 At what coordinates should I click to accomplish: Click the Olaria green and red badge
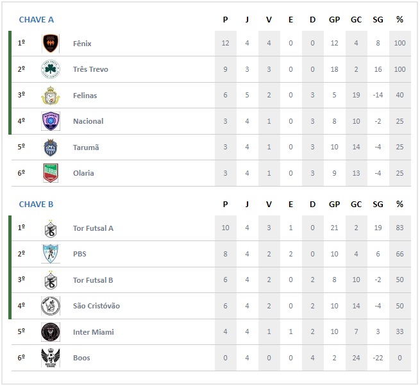[x=51, y=173]
